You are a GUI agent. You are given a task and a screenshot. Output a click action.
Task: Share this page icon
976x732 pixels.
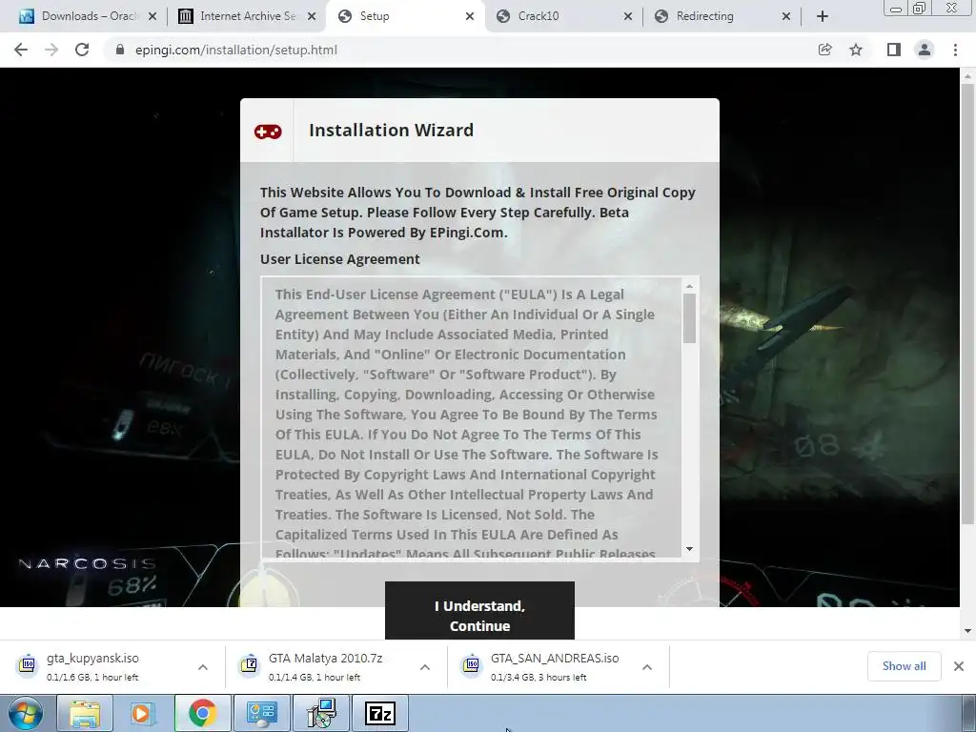pyautogui.click(x=824, y=50)
